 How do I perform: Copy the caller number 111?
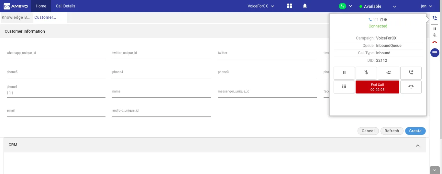coord(381,20)
